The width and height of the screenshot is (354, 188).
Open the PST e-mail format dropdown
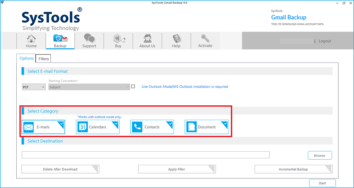tap(34, 87)
